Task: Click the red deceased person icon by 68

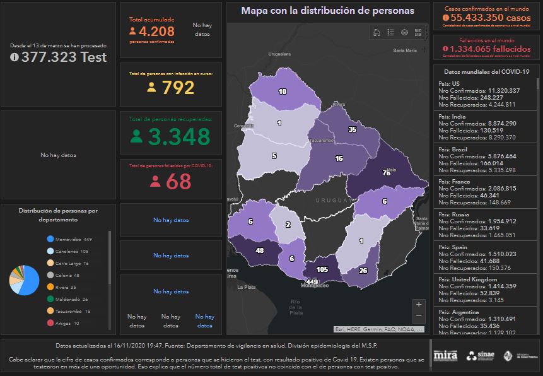Action: point(155,182)
